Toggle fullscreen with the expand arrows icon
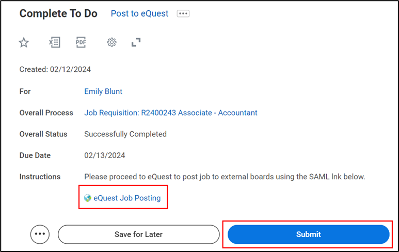The image size is (399, 252). click(136, 43)
